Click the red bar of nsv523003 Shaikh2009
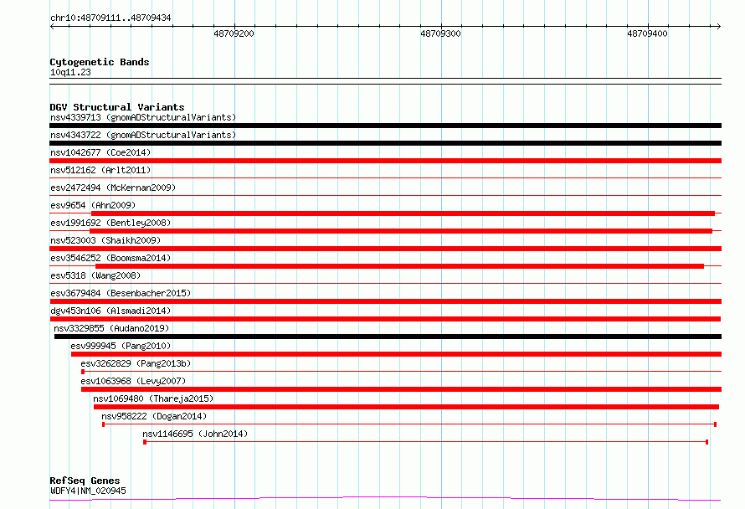This screenshot has width=745, height=509. click(x=385, y=249)
